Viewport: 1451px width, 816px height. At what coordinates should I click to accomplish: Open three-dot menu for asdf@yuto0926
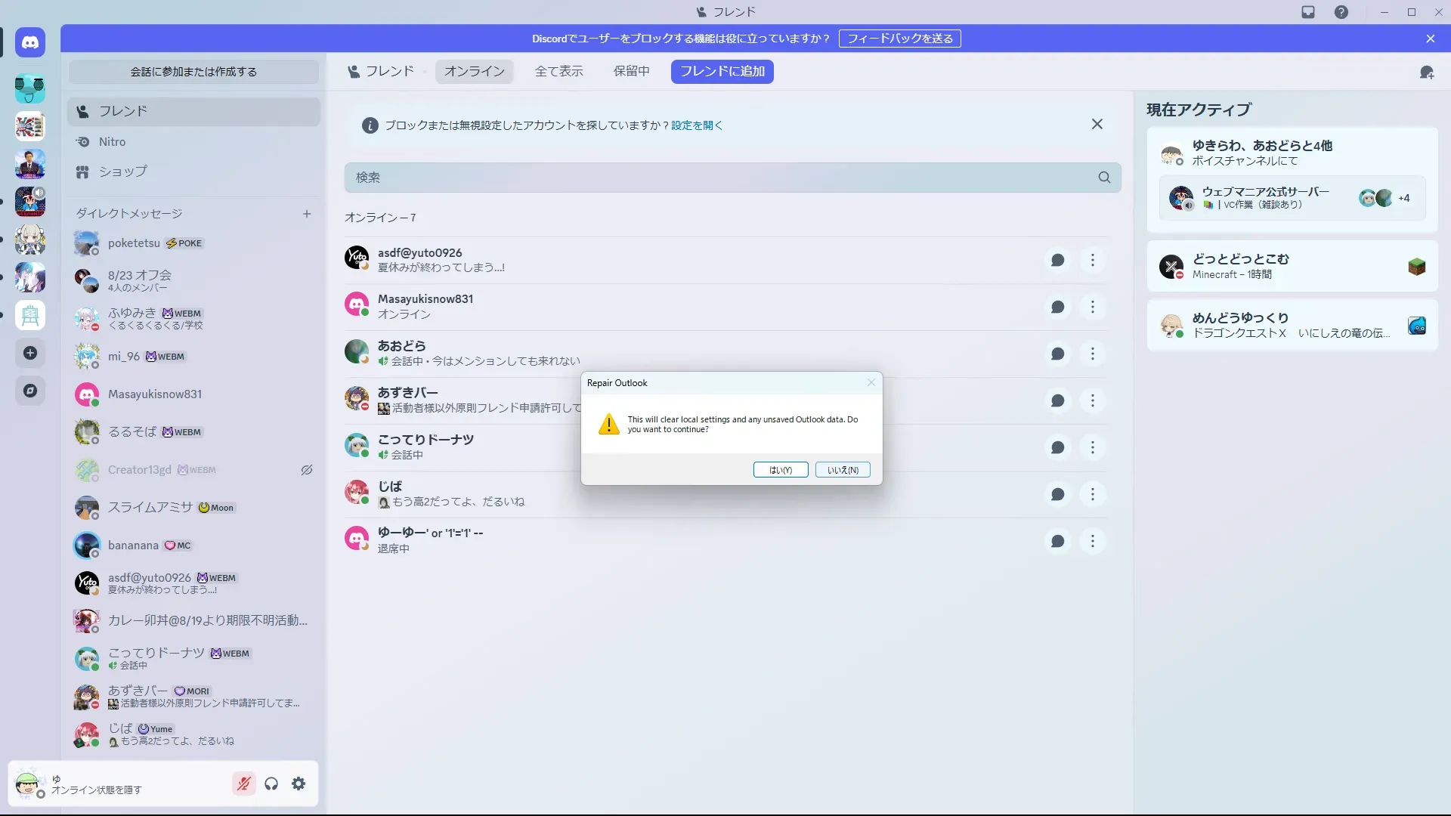[x=1092, y=261]
